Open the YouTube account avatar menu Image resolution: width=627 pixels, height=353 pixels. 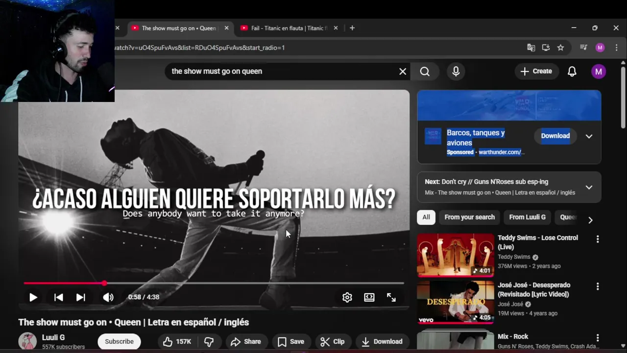598,72
